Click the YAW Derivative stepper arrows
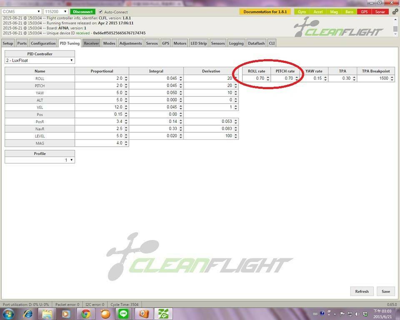The height and width of the screenshot is (320, 400). click(x=236, y=92)
